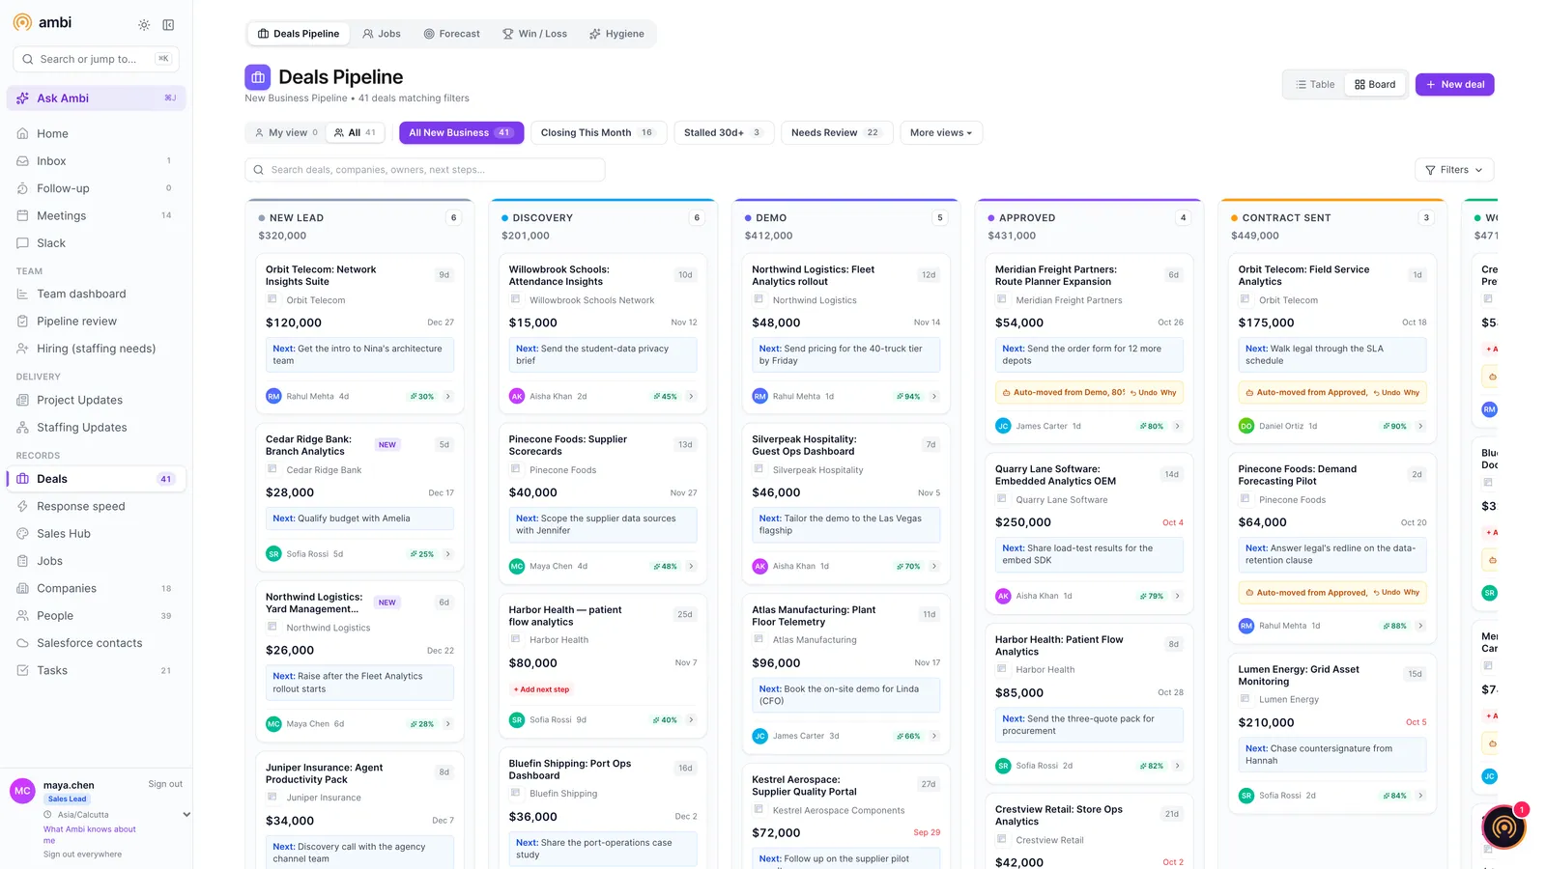1546x869 pixels.
Task: Expand the maya.chen account chevron
Action: pyautogui.click(x=186, y=815)
